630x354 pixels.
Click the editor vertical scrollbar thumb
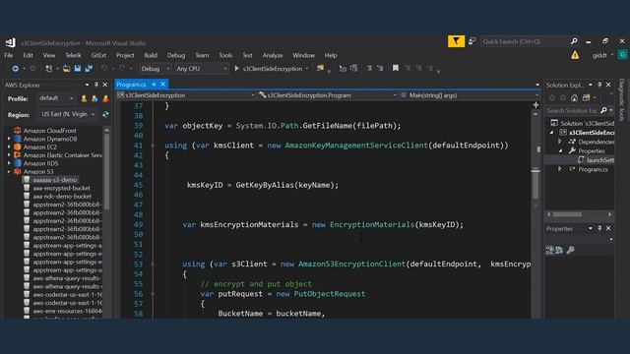click(x=535, y=185)
